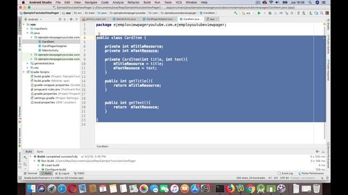Click the lightbulb intention icon in editor

coord(99,34)
